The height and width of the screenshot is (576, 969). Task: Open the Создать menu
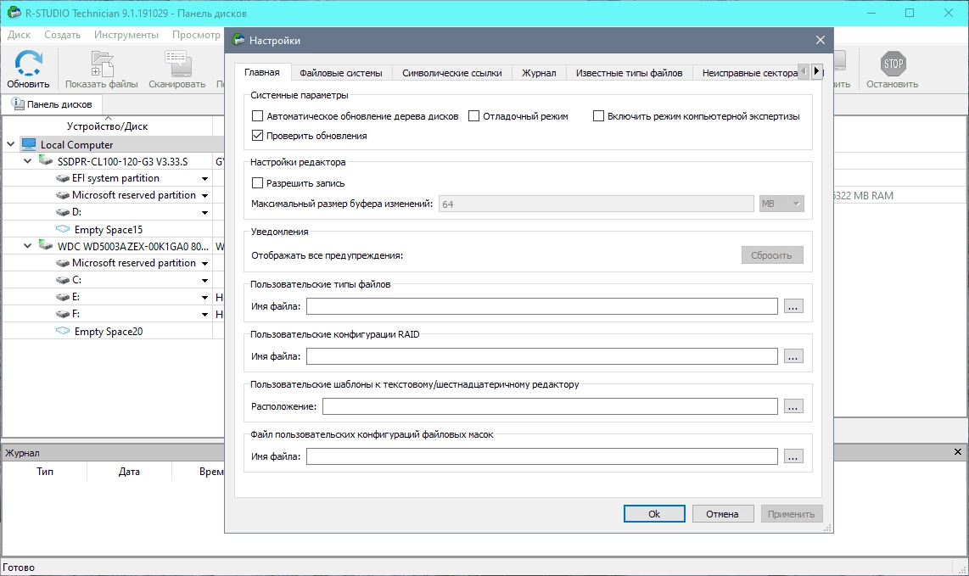pos(63,35)
